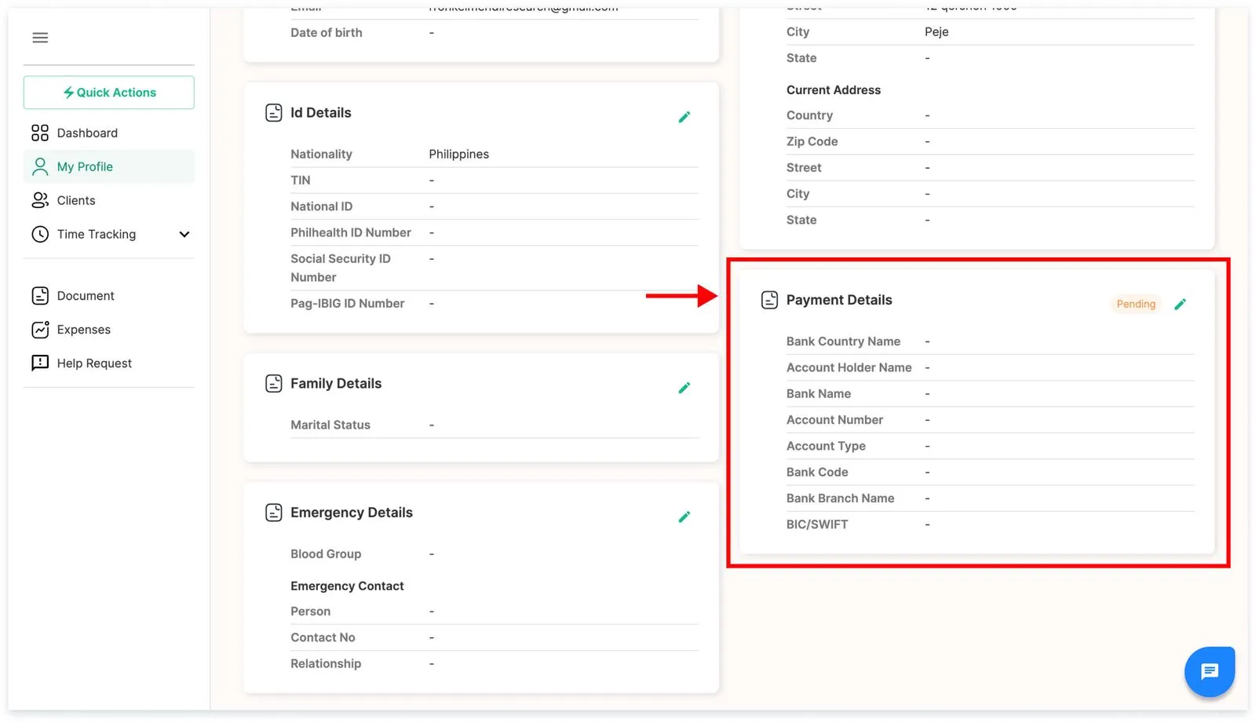Click the National ID label
The image size is (1256, 723).
tap(322, 206)
